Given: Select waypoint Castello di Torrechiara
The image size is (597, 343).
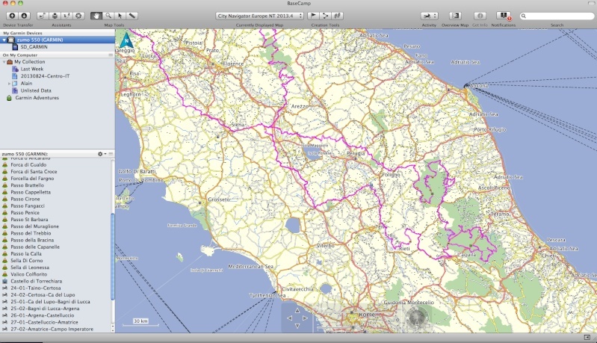Looking at the screenshot, I should point(36,281).
